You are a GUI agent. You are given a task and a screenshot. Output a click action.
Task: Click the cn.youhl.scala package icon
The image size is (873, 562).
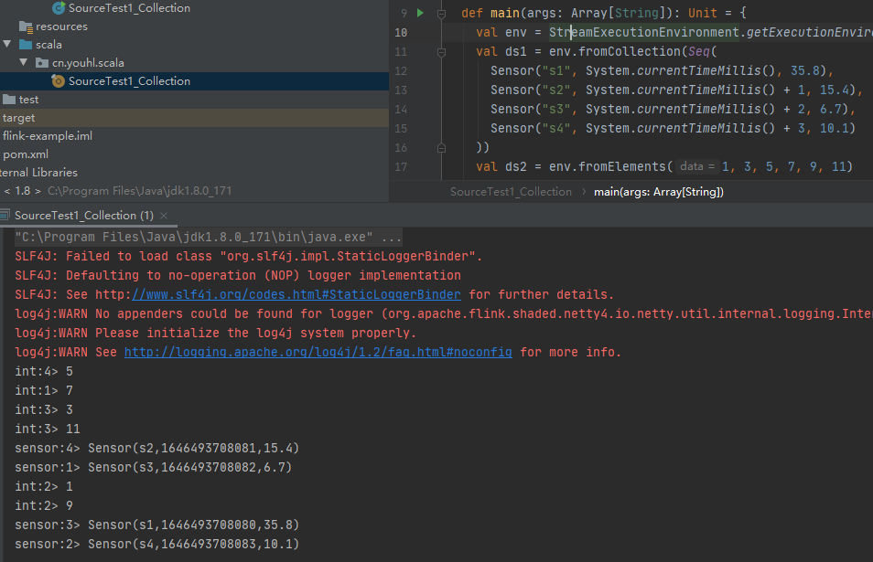42,63
